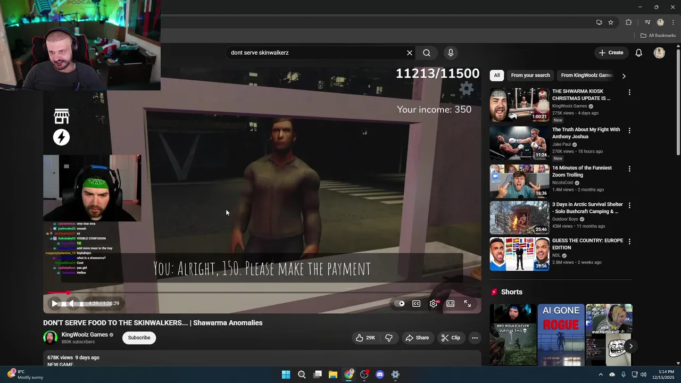Click the install app icon in address bar
The height and width of the screenshot is (383, 681).
[x=599, y=22]
